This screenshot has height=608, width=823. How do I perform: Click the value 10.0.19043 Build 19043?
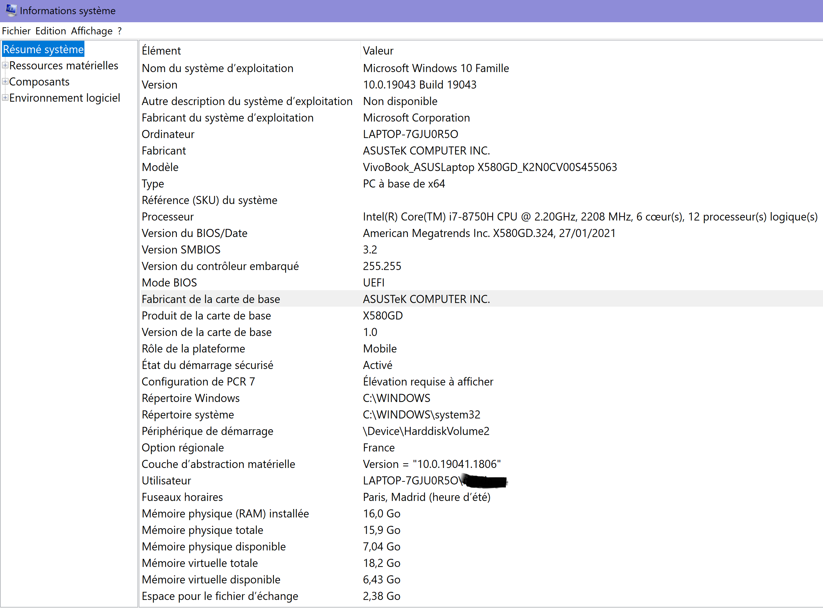coord(420,85)
